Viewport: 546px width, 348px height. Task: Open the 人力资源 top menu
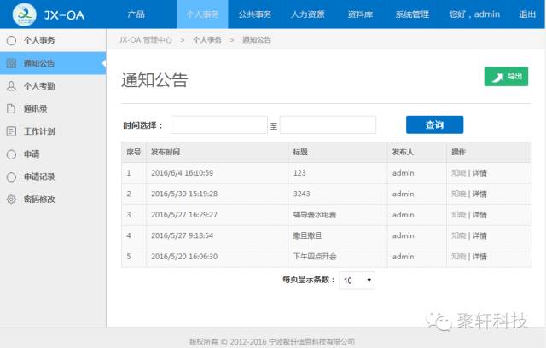pos(309,14)
